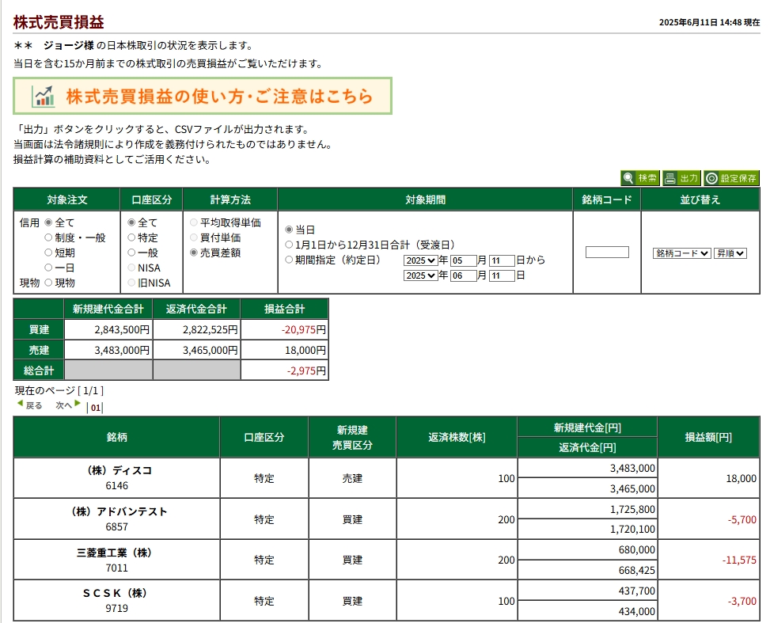
Task: Open the 株式売買損益の使い方・ご注意はこちら banner
Action: pos(203,96)
